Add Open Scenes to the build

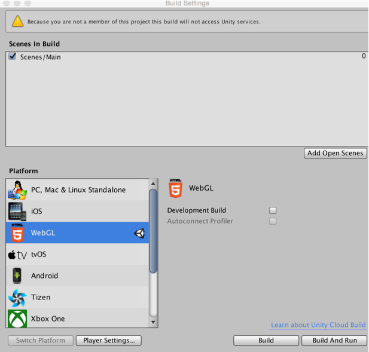(x=336, y=153)
